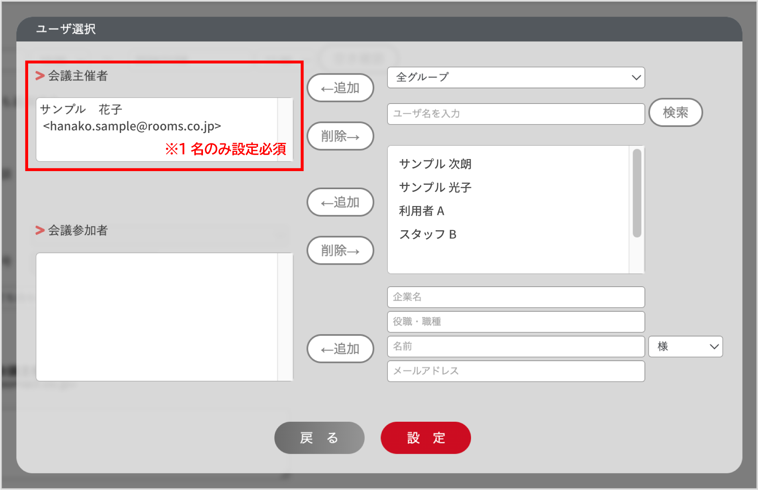758x490 pixels.
Task: Click the upper 削除→ button to remove organizer
Action: click(x=340, y=136)
